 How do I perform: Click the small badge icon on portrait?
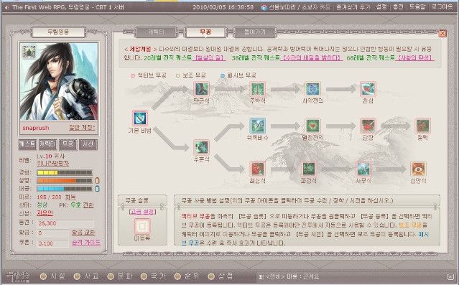(x=29, y=52)
